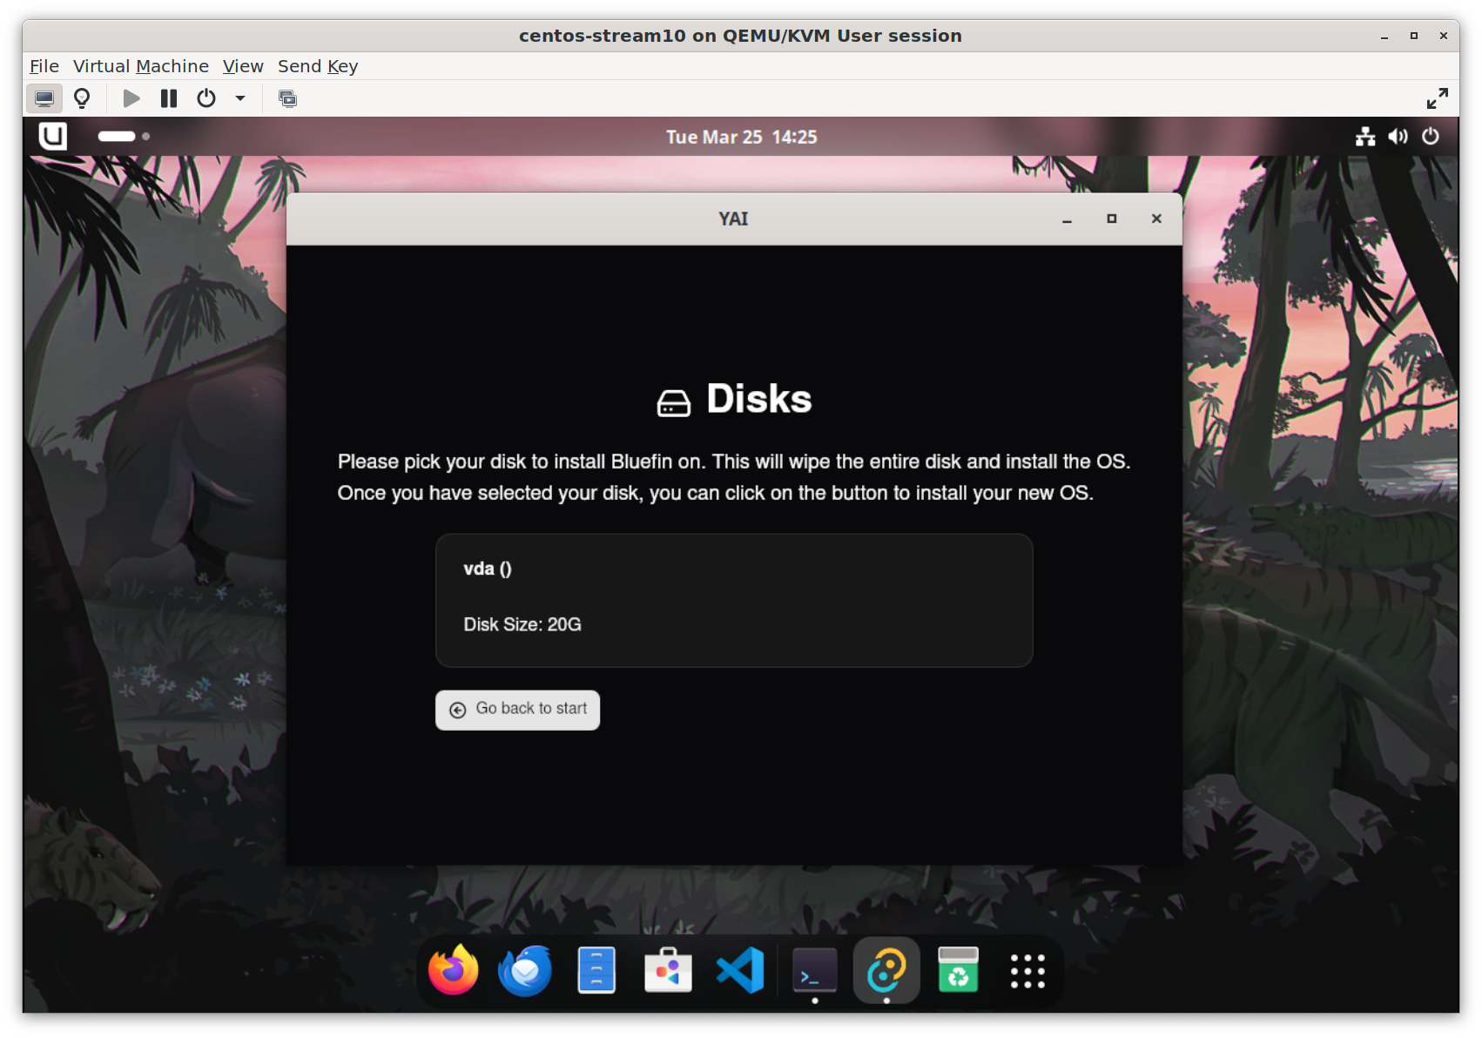Open the system power menu icon
The height and width of the screenshot is (1038, 1482).
[1431, 137]
